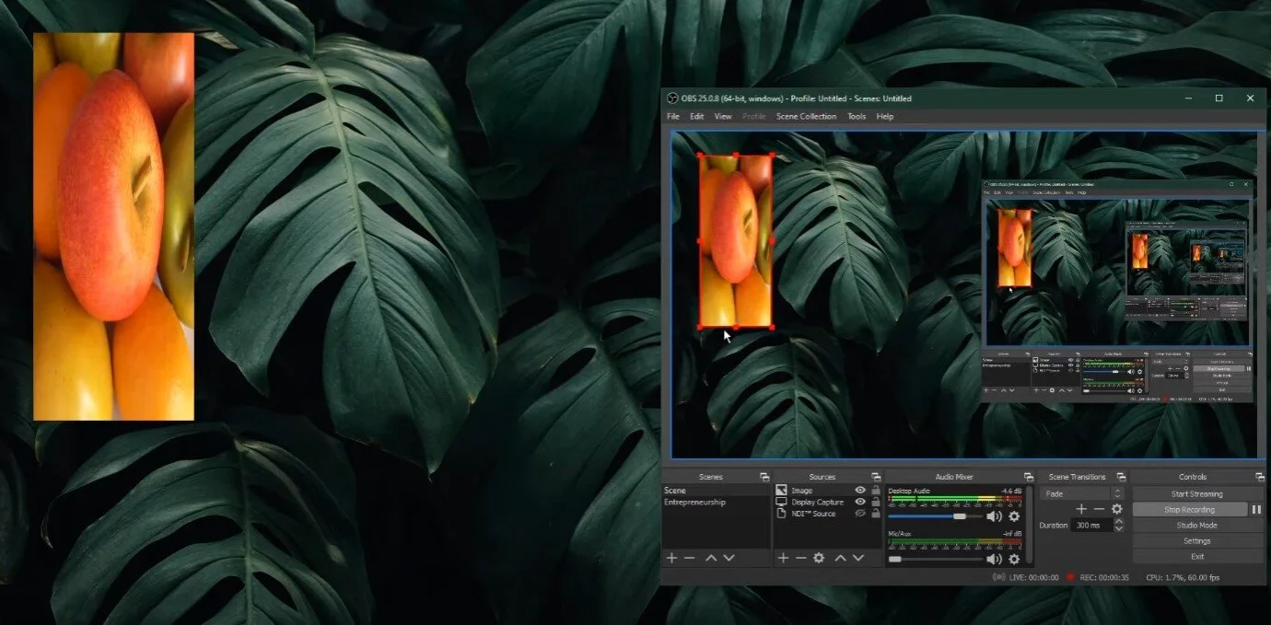Viewport: 1271px width, 625px height.
Task: Click the NDI Source file icon
Action: (x=781, y=514)
